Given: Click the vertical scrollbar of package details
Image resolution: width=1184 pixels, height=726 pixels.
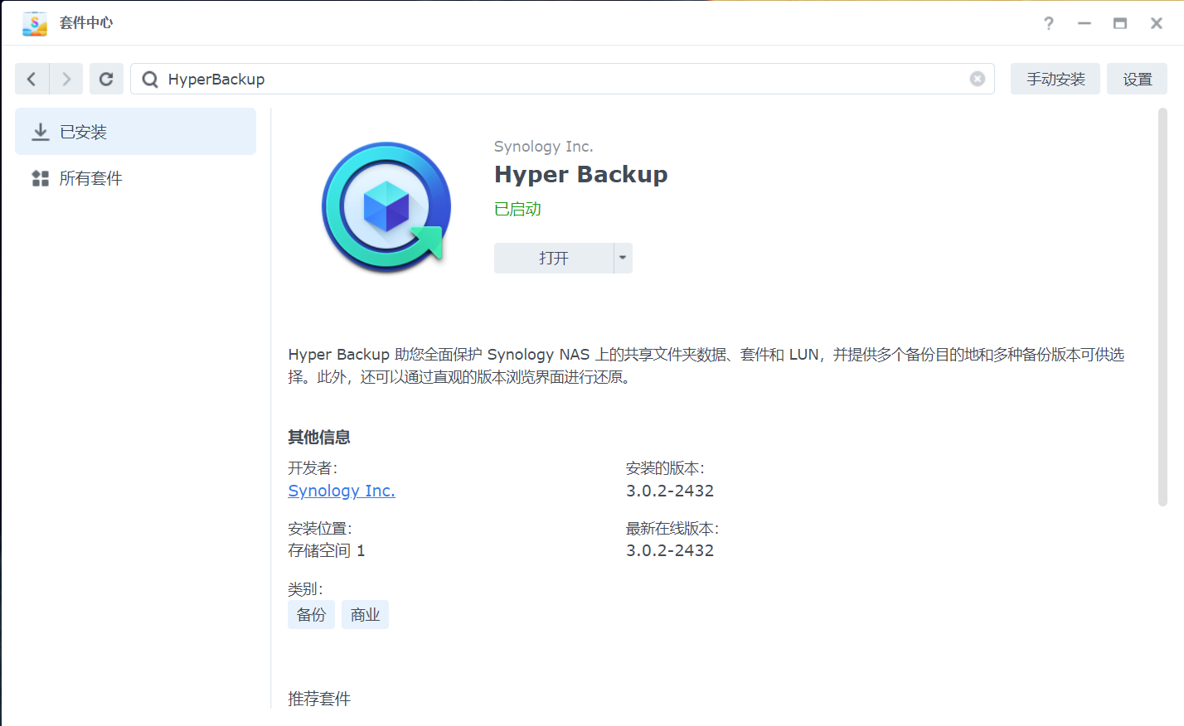Looking at the screenshot, I should coord(1162,307).
